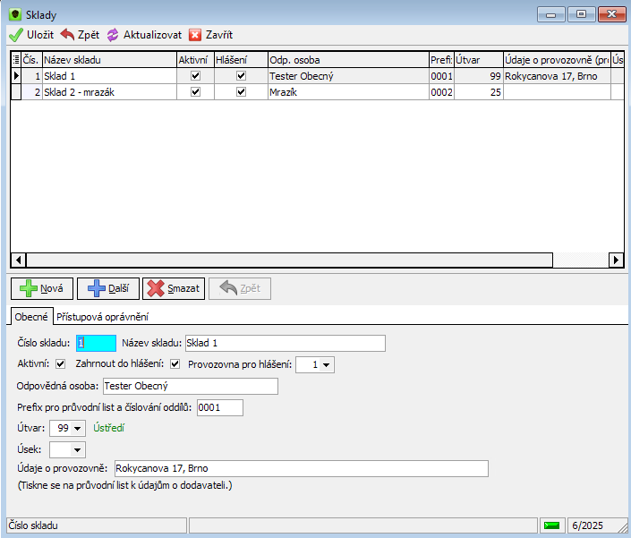Image resolution: width=631 pixels, height=538 pixels.
Task: Click the blue plus Další button
Action: [108, 288]
